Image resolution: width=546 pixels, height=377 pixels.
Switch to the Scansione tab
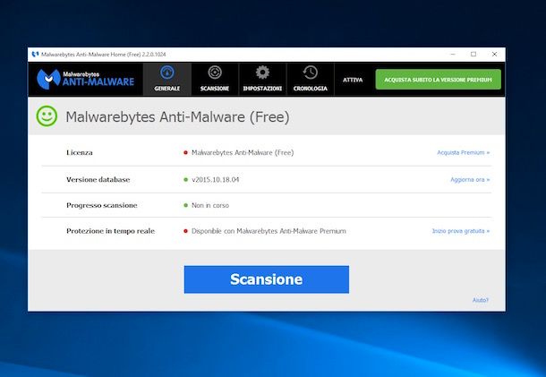215,80
